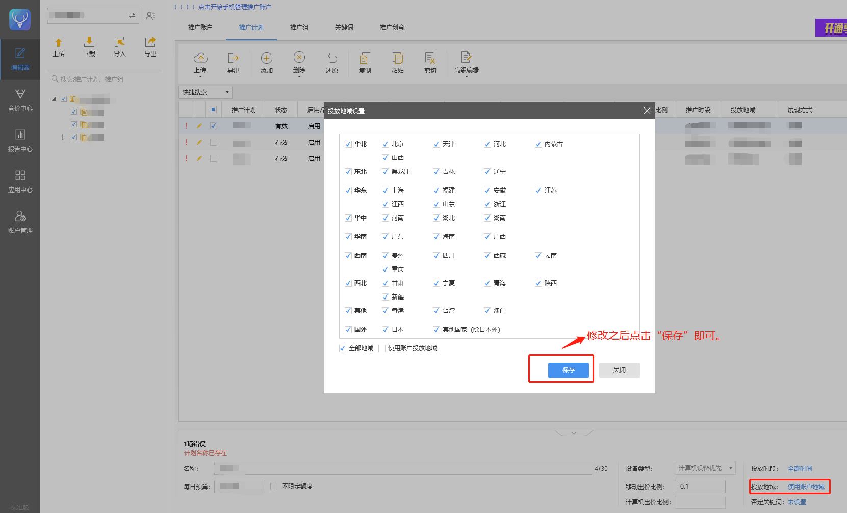847x513 pixels.
Task: Uncheck the 华北 region checkbox
Action: click(348, 144)
